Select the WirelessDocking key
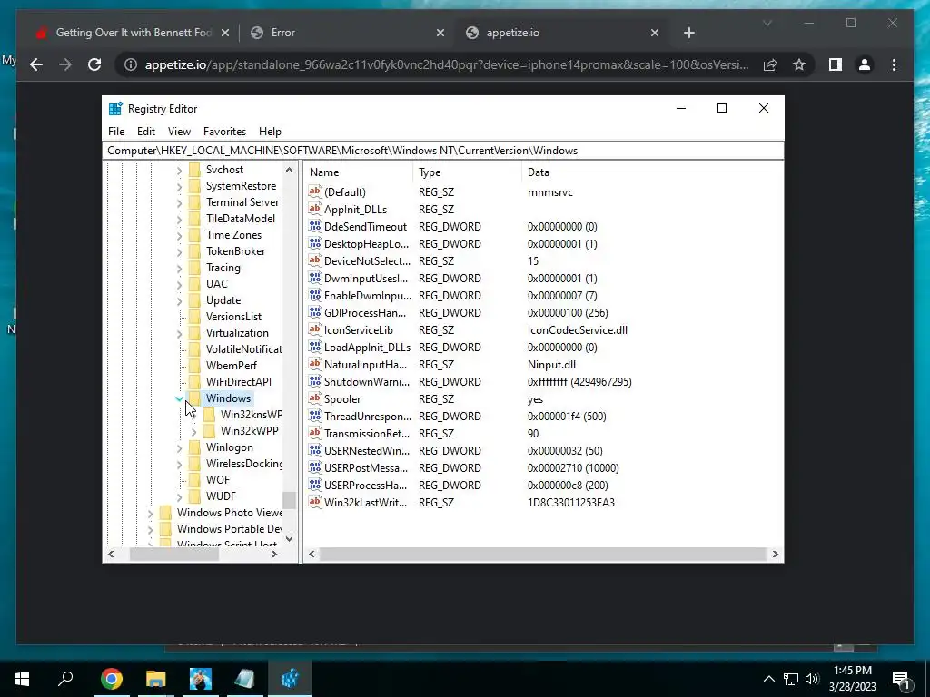 [x=243, y=464]
